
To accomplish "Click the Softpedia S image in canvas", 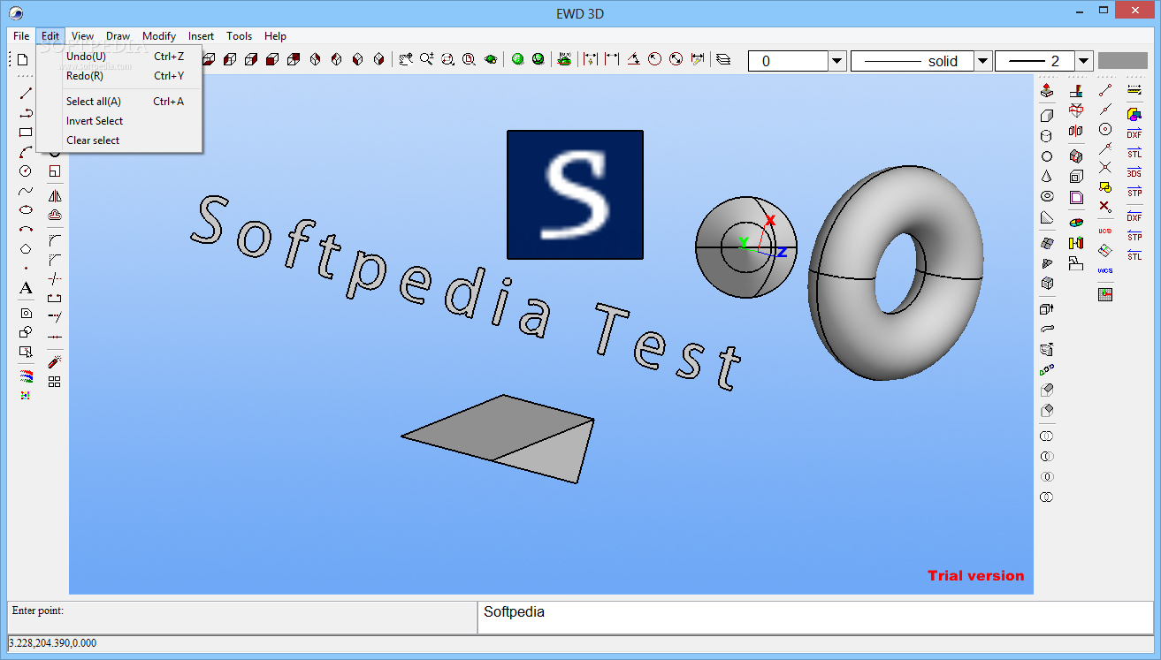I will 575,194.
